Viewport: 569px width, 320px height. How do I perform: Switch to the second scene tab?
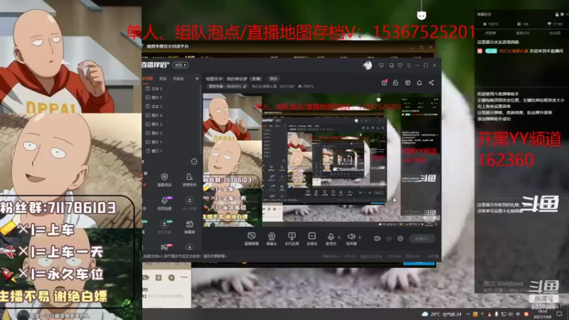pos(163,78)
